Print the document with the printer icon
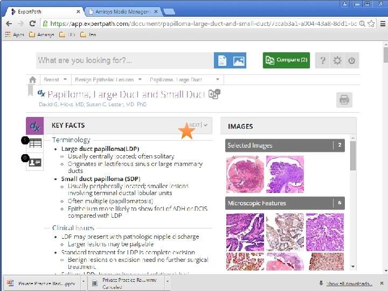 coord(344,100)
